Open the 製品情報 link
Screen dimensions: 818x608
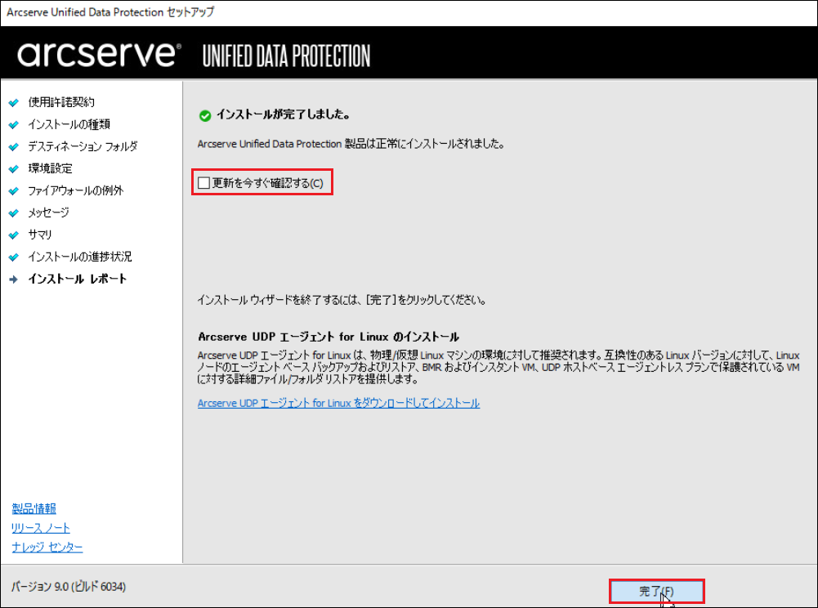point(34,508)
